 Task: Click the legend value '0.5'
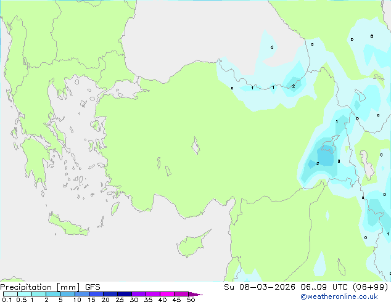point(22,300)
